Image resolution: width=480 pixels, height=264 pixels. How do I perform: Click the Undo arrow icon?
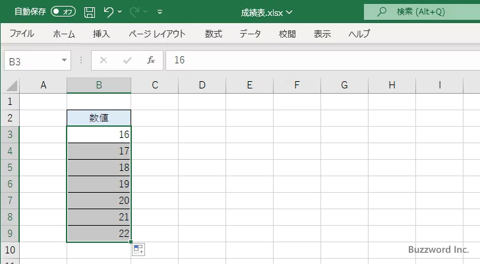coord(108,12)
